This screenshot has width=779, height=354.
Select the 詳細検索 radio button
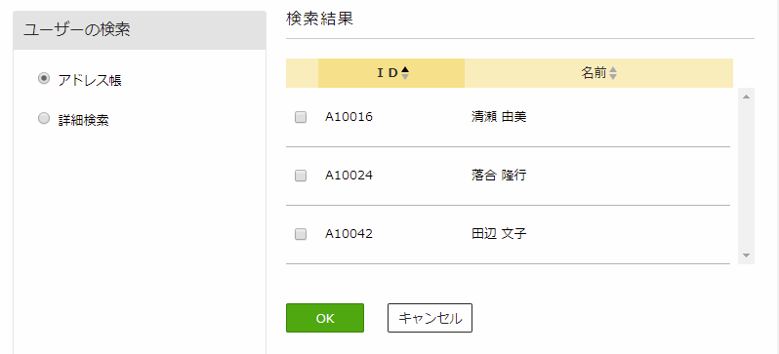[44, 118]
